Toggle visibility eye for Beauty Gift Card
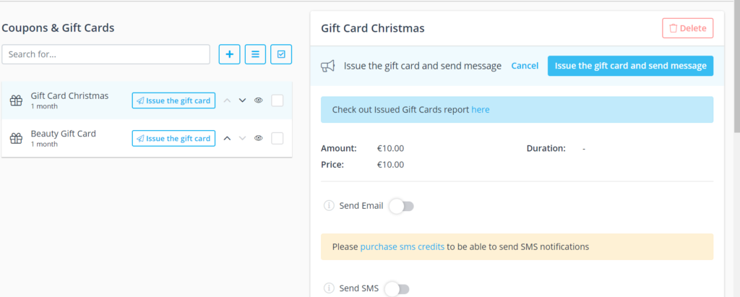Screen dimensions: 740x297 (258, 138)
